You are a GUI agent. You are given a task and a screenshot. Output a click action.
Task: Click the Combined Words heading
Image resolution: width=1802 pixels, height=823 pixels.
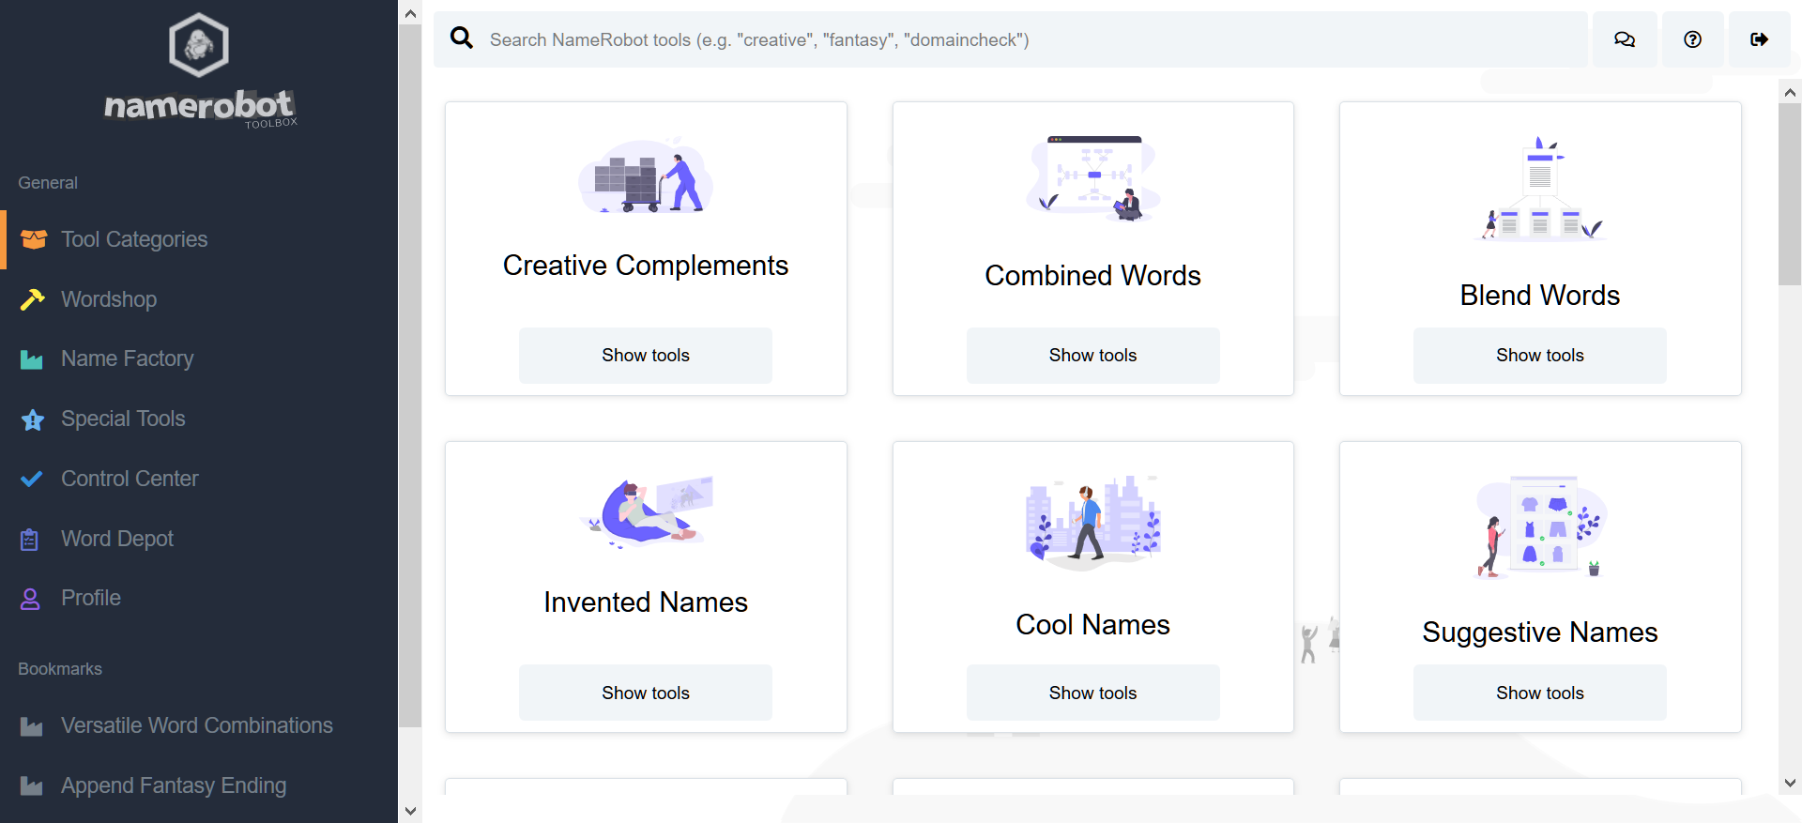(1093, 276)
